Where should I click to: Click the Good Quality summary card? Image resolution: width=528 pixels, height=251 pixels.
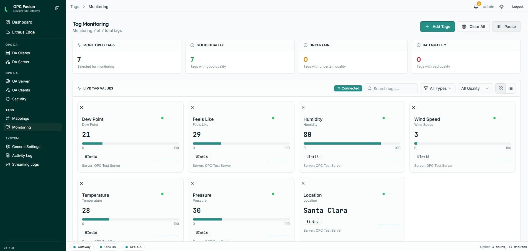coord(240,57)
